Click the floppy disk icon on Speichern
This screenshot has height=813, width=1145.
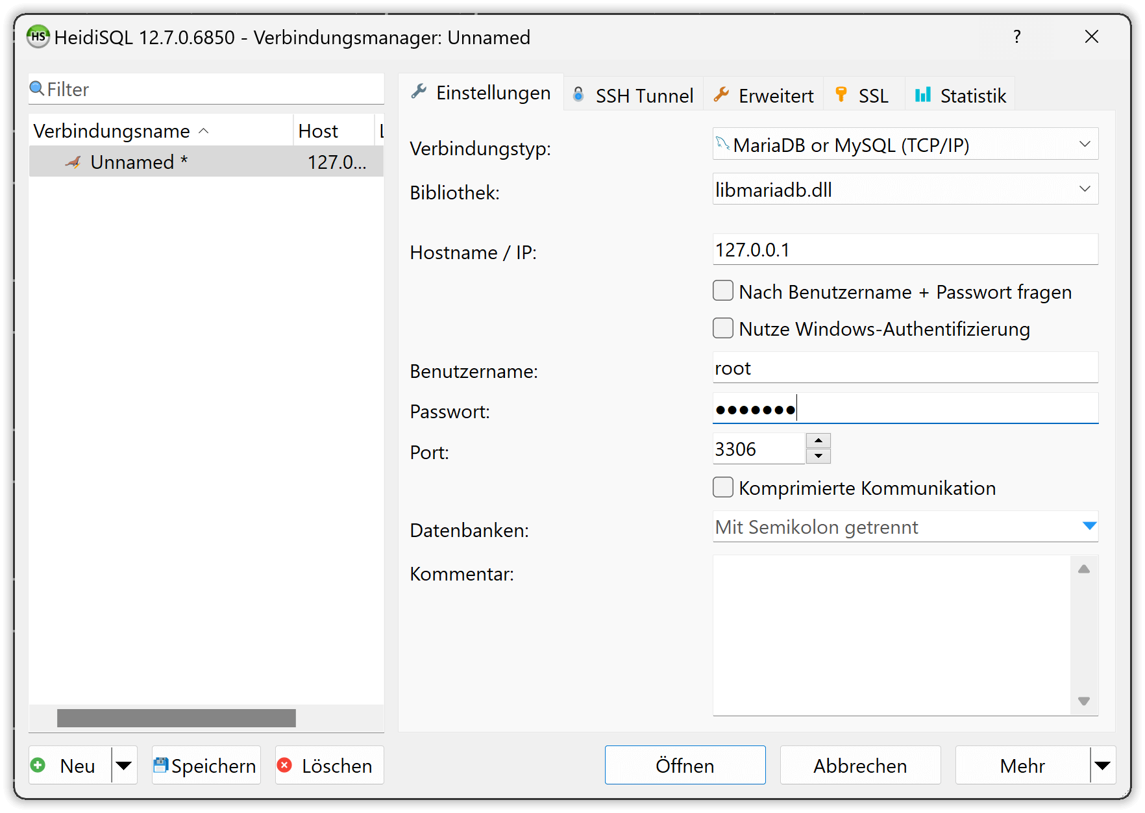tap(161, 765)
